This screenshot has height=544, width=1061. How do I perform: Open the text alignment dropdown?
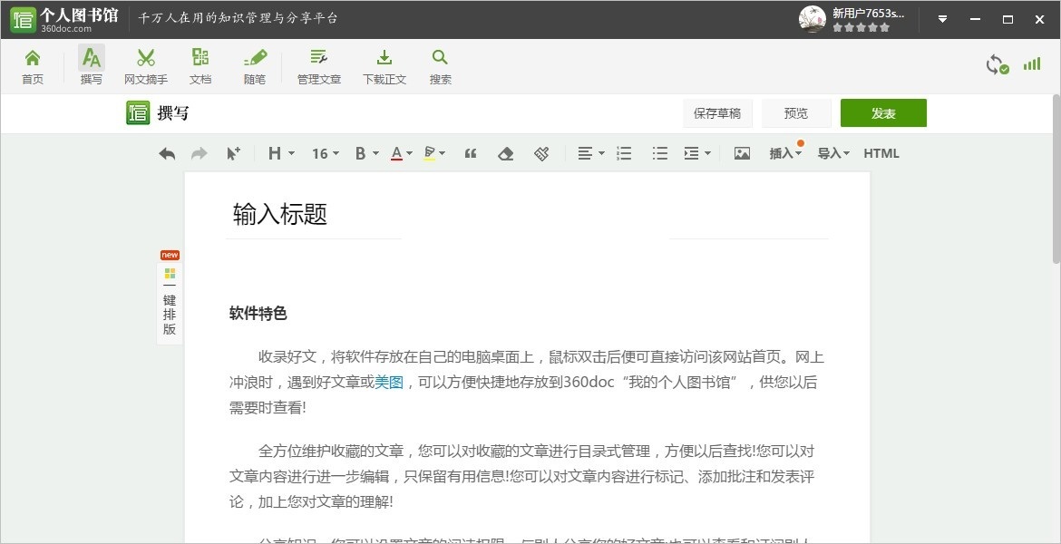pos(589,153)
